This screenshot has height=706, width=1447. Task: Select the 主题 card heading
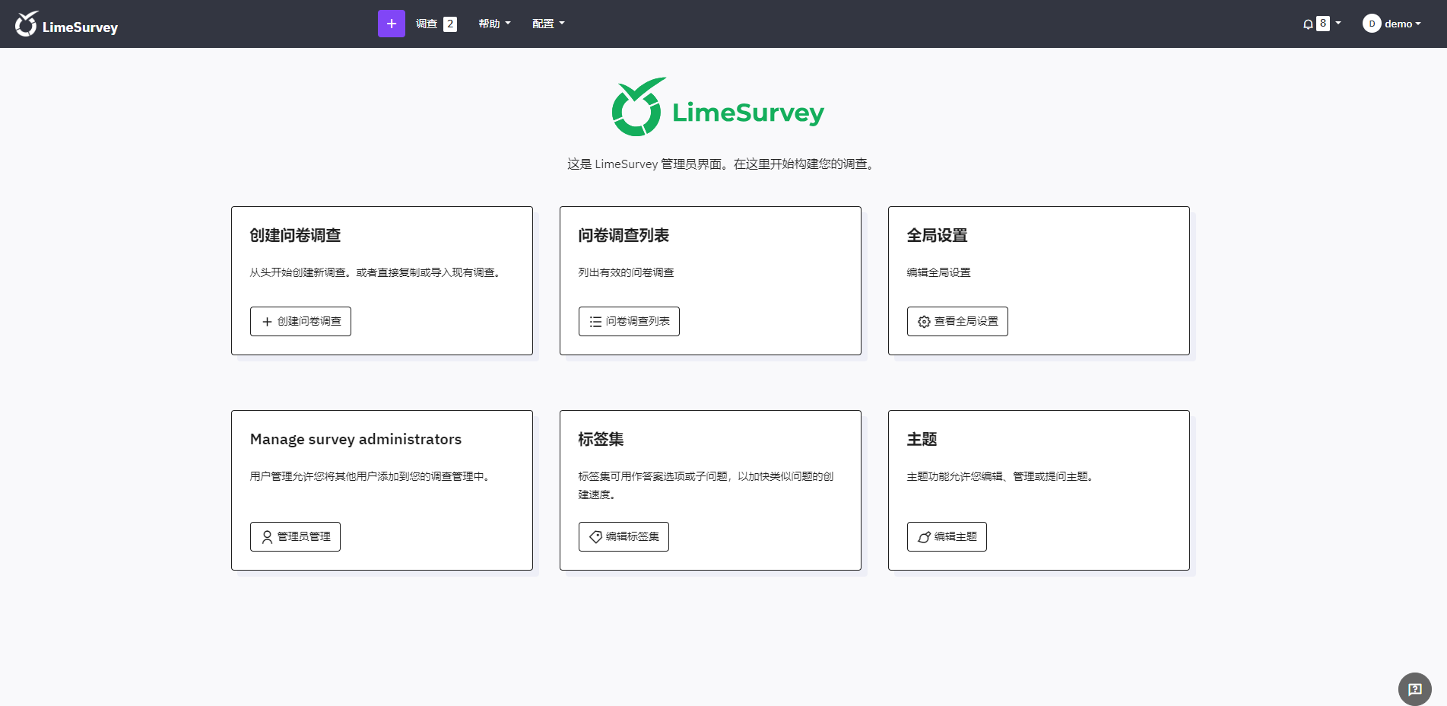tap(922, 439)
